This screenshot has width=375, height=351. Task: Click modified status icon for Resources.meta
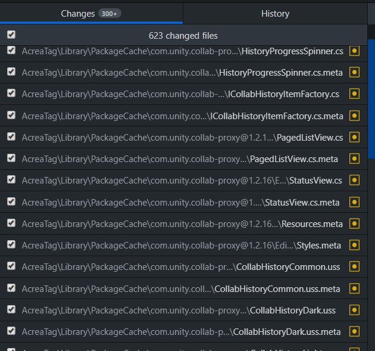(x=354, y=223)
